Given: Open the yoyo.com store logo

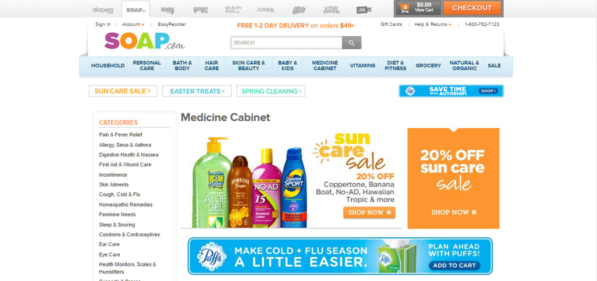Looking at the screenshot, I should point(201,9).
